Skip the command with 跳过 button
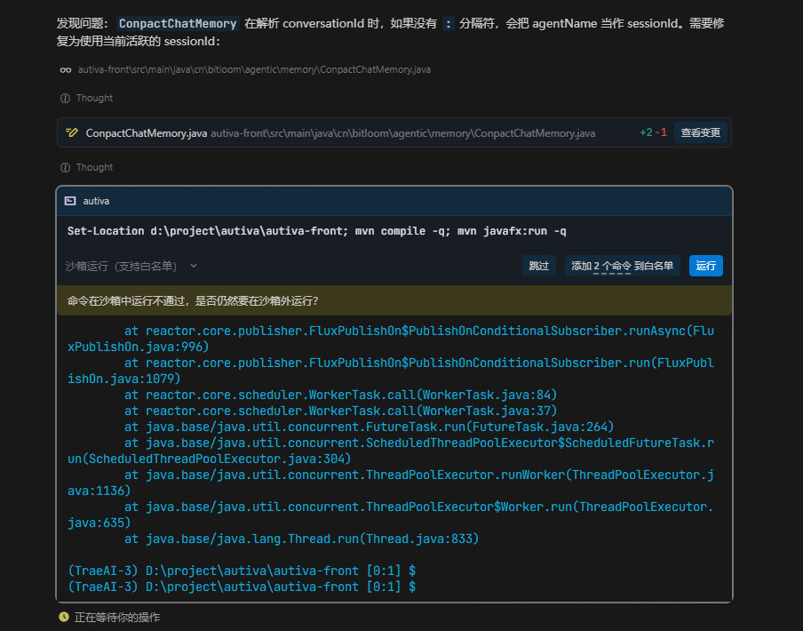This screenshot has height=631, width=803. tap(538, 266)
